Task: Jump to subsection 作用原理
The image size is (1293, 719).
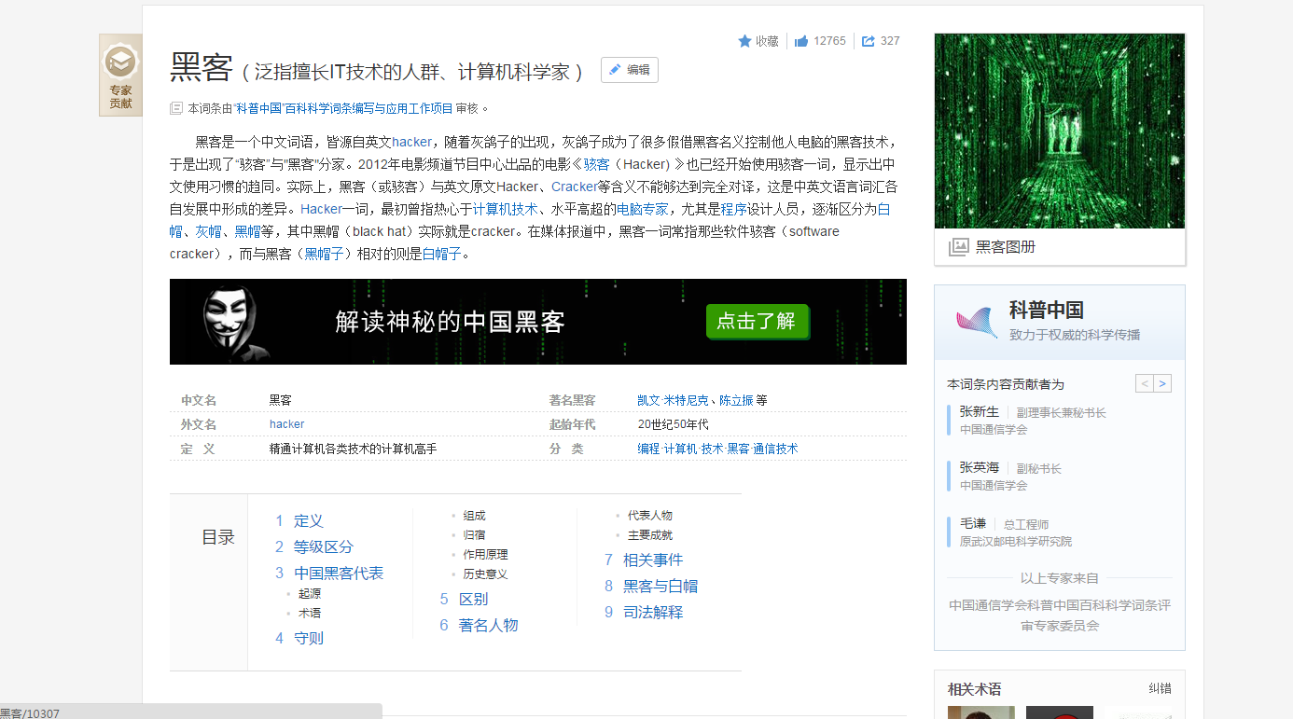Action: [x=486, y=555]
